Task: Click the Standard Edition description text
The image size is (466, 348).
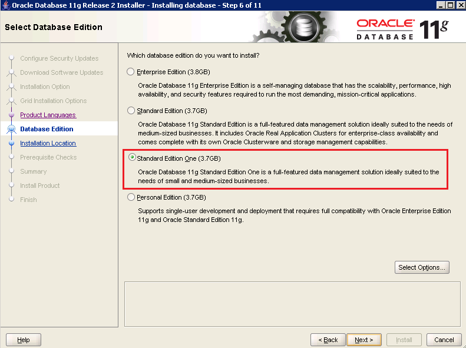Action: [295, 133]
